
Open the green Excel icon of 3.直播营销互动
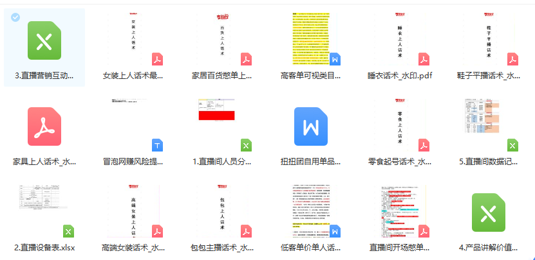pyautogui.click(x=44, y=40)
